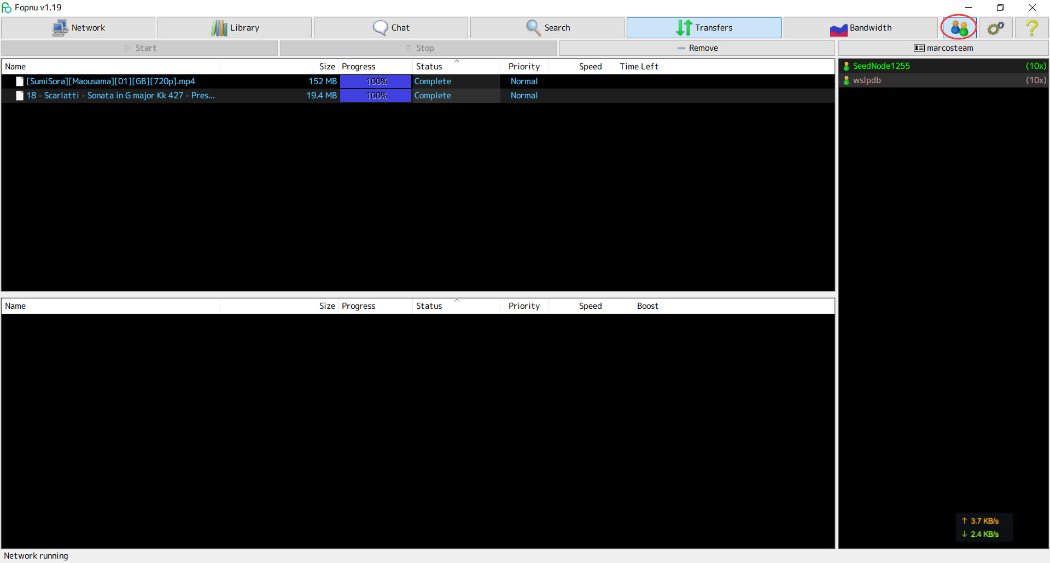This screenshot has width=1050, height=563.
Task: Click the Fopnu logo in the title bar
Action: click(x=7, y=8)
